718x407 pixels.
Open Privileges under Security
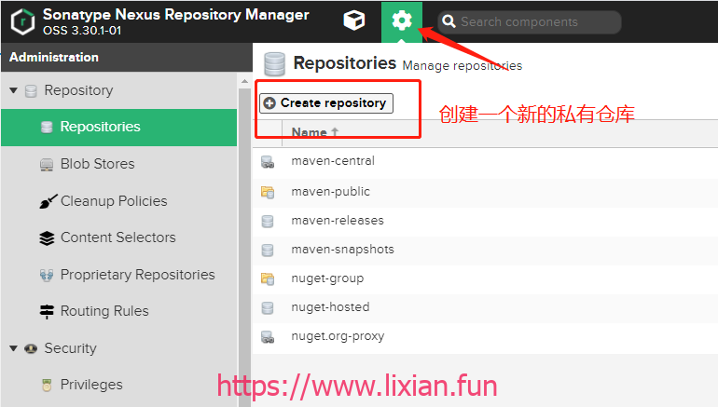[91, 385]
